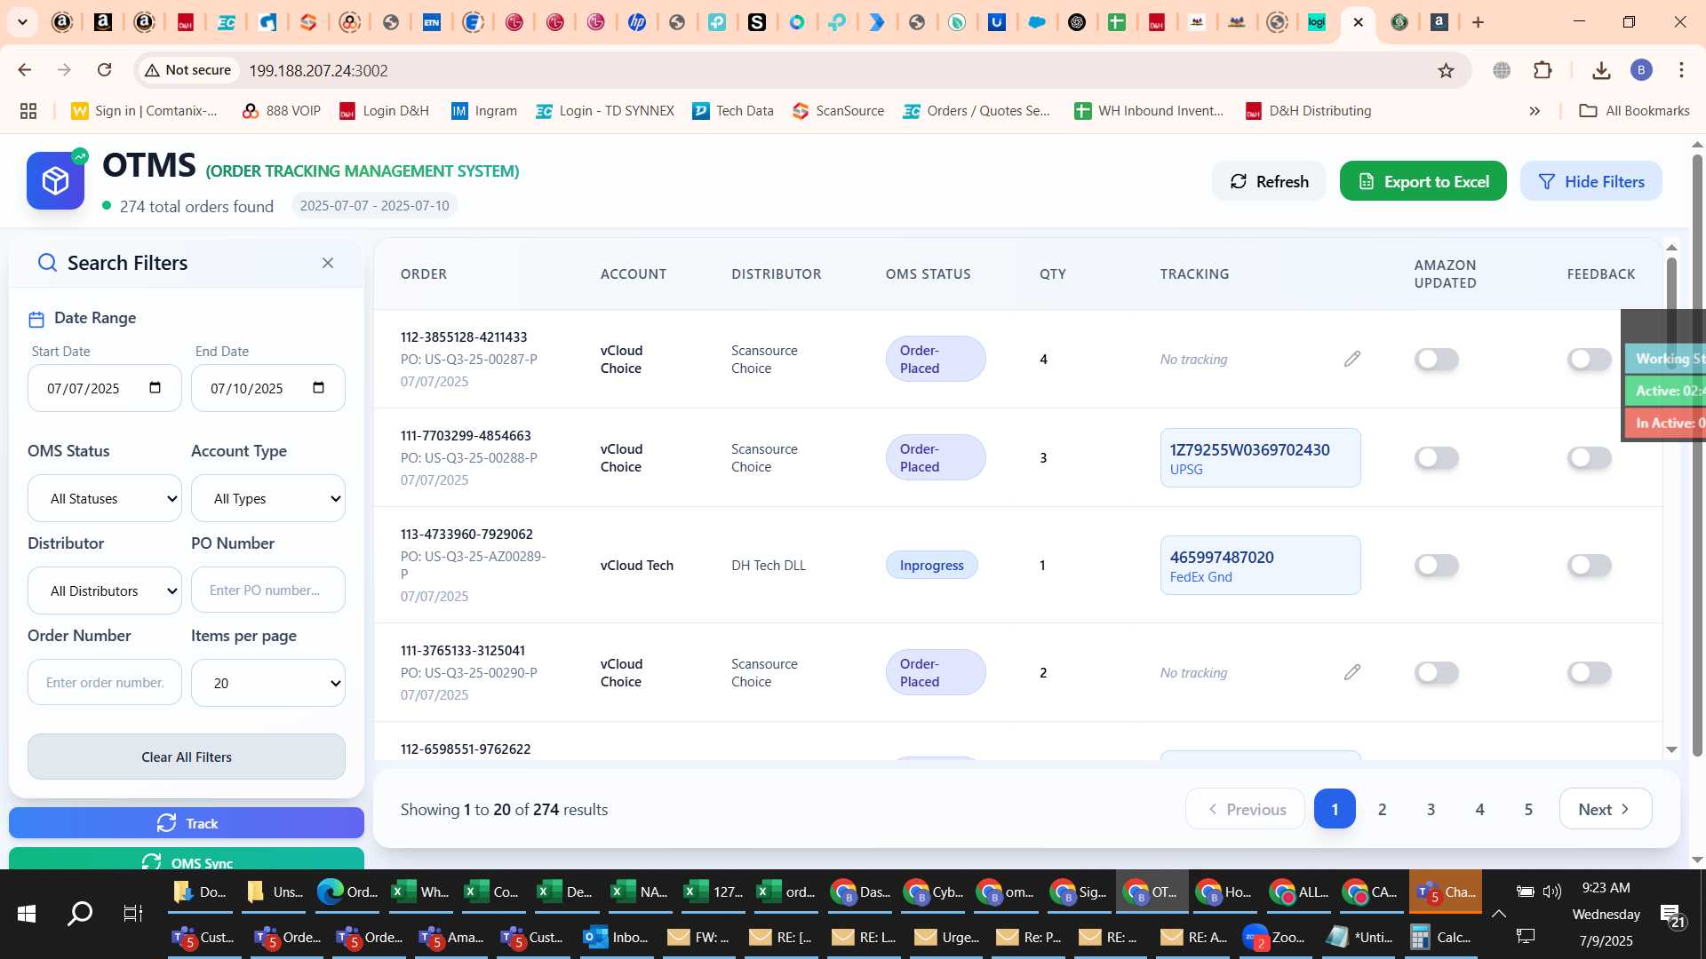Open Start Date calendar picker icon
The image size is (1706, 959).
pyautogui.click(x=155, y=388)
